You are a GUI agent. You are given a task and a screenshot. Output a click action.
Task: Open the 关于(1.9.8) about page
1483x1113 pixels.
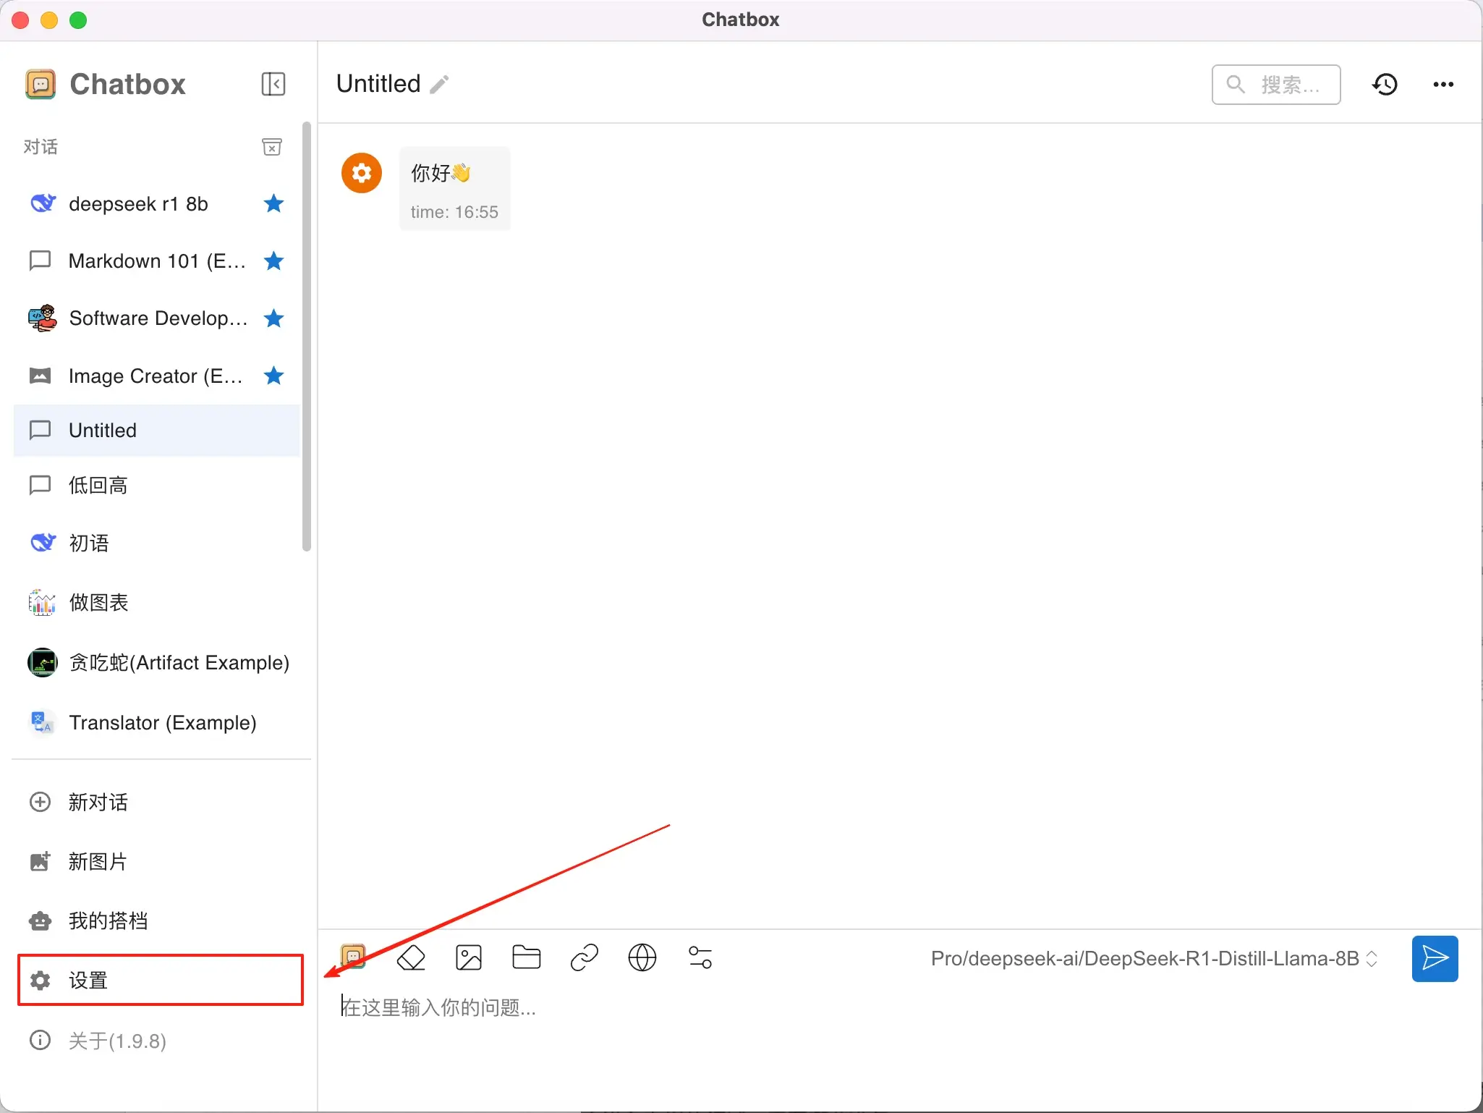click(x=160, y=1041)
